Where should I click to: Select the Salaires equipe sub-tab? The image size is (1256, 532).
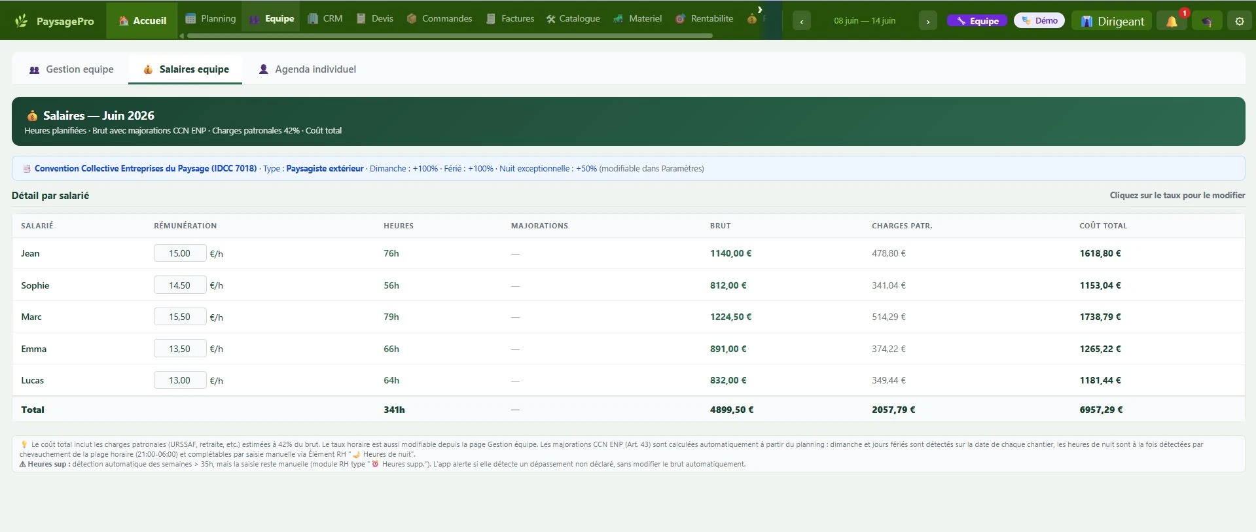coord(186,69)
